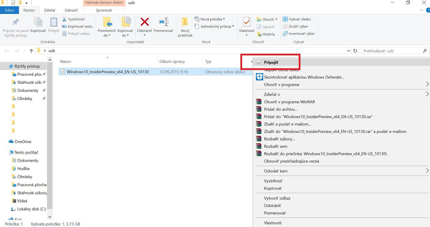The image size is (430, 227).
Task: Click the Premiestniť do folder icon
Action: coord(108,22)
